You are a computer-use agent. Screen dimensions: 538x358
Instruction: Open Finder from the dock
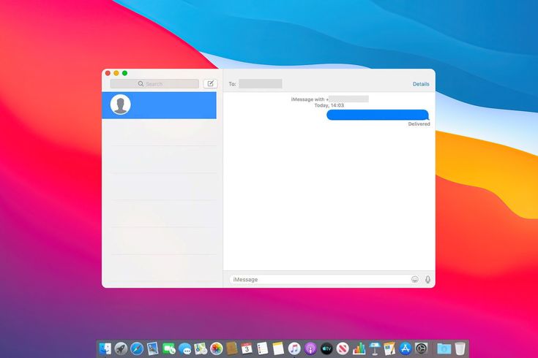coord(105,349)
